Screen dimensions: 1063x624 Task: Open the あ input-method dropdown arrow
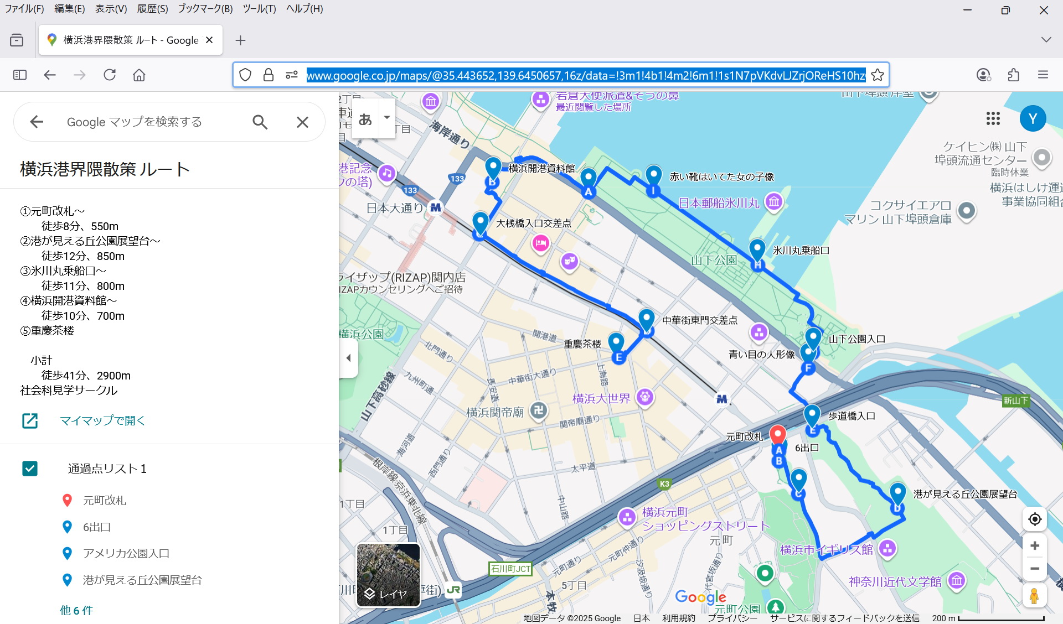point(387,117)
